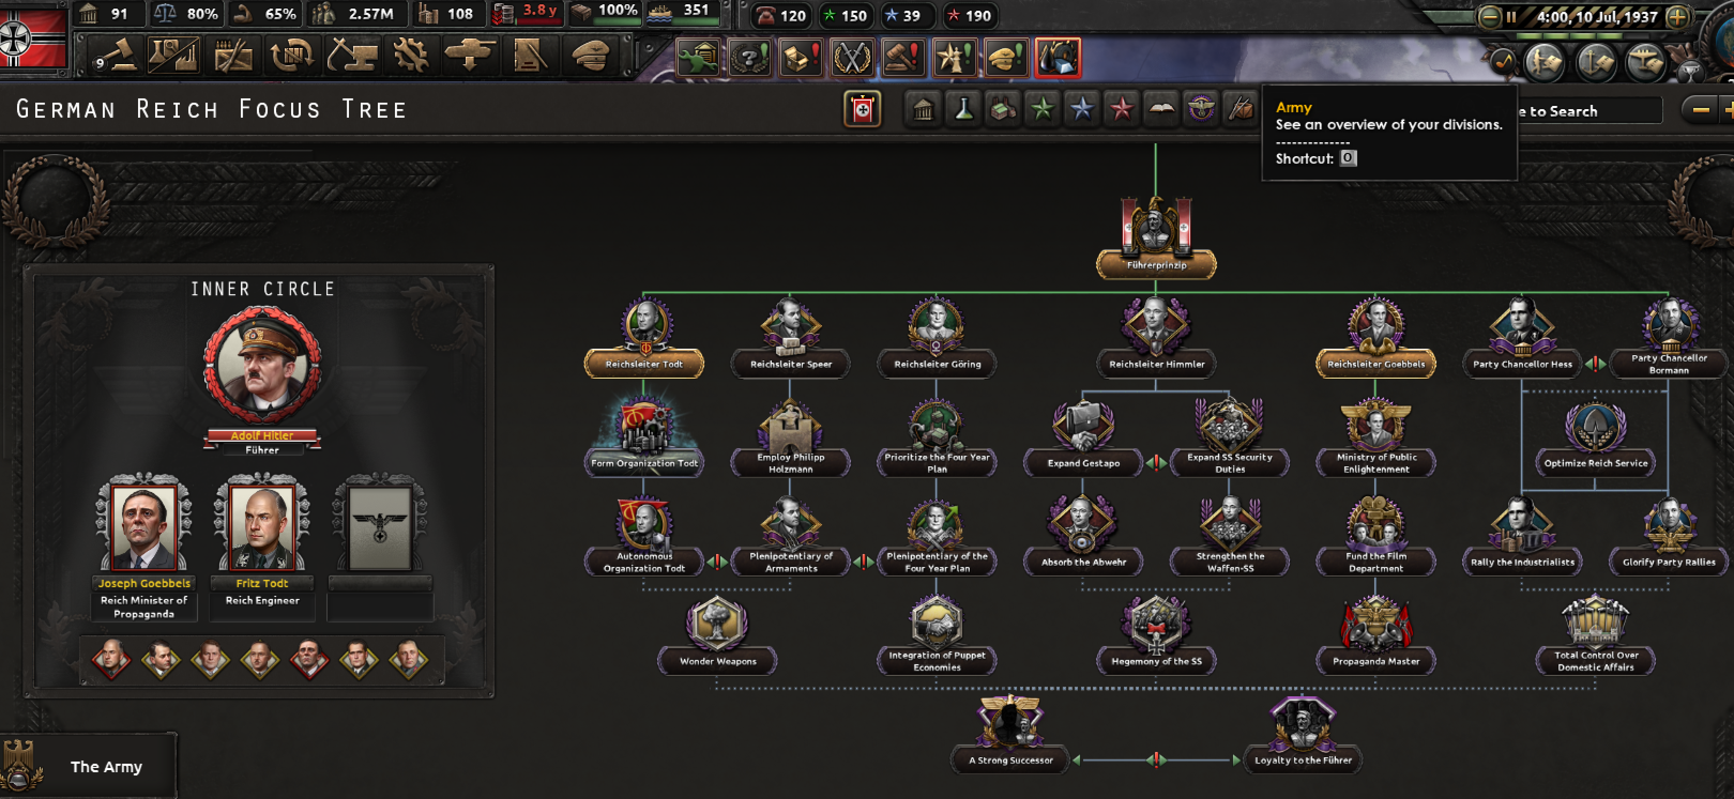
Task: Open the Production gear-and-wrench icon
Action: click(x=410, y=55)
